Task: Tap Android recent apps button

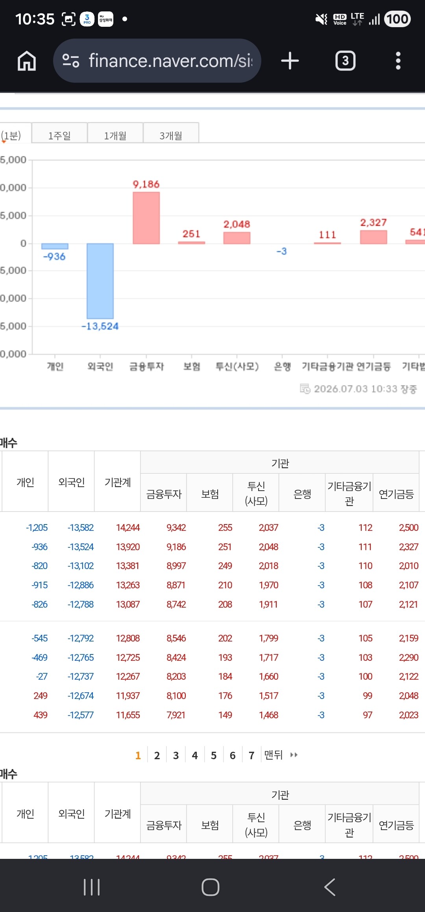Action: (92, 887)
